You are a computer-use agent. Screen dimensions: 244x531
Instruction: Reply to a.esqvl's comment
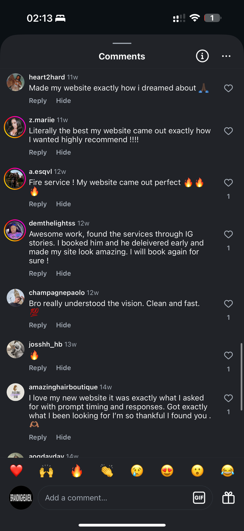(38, 204)
